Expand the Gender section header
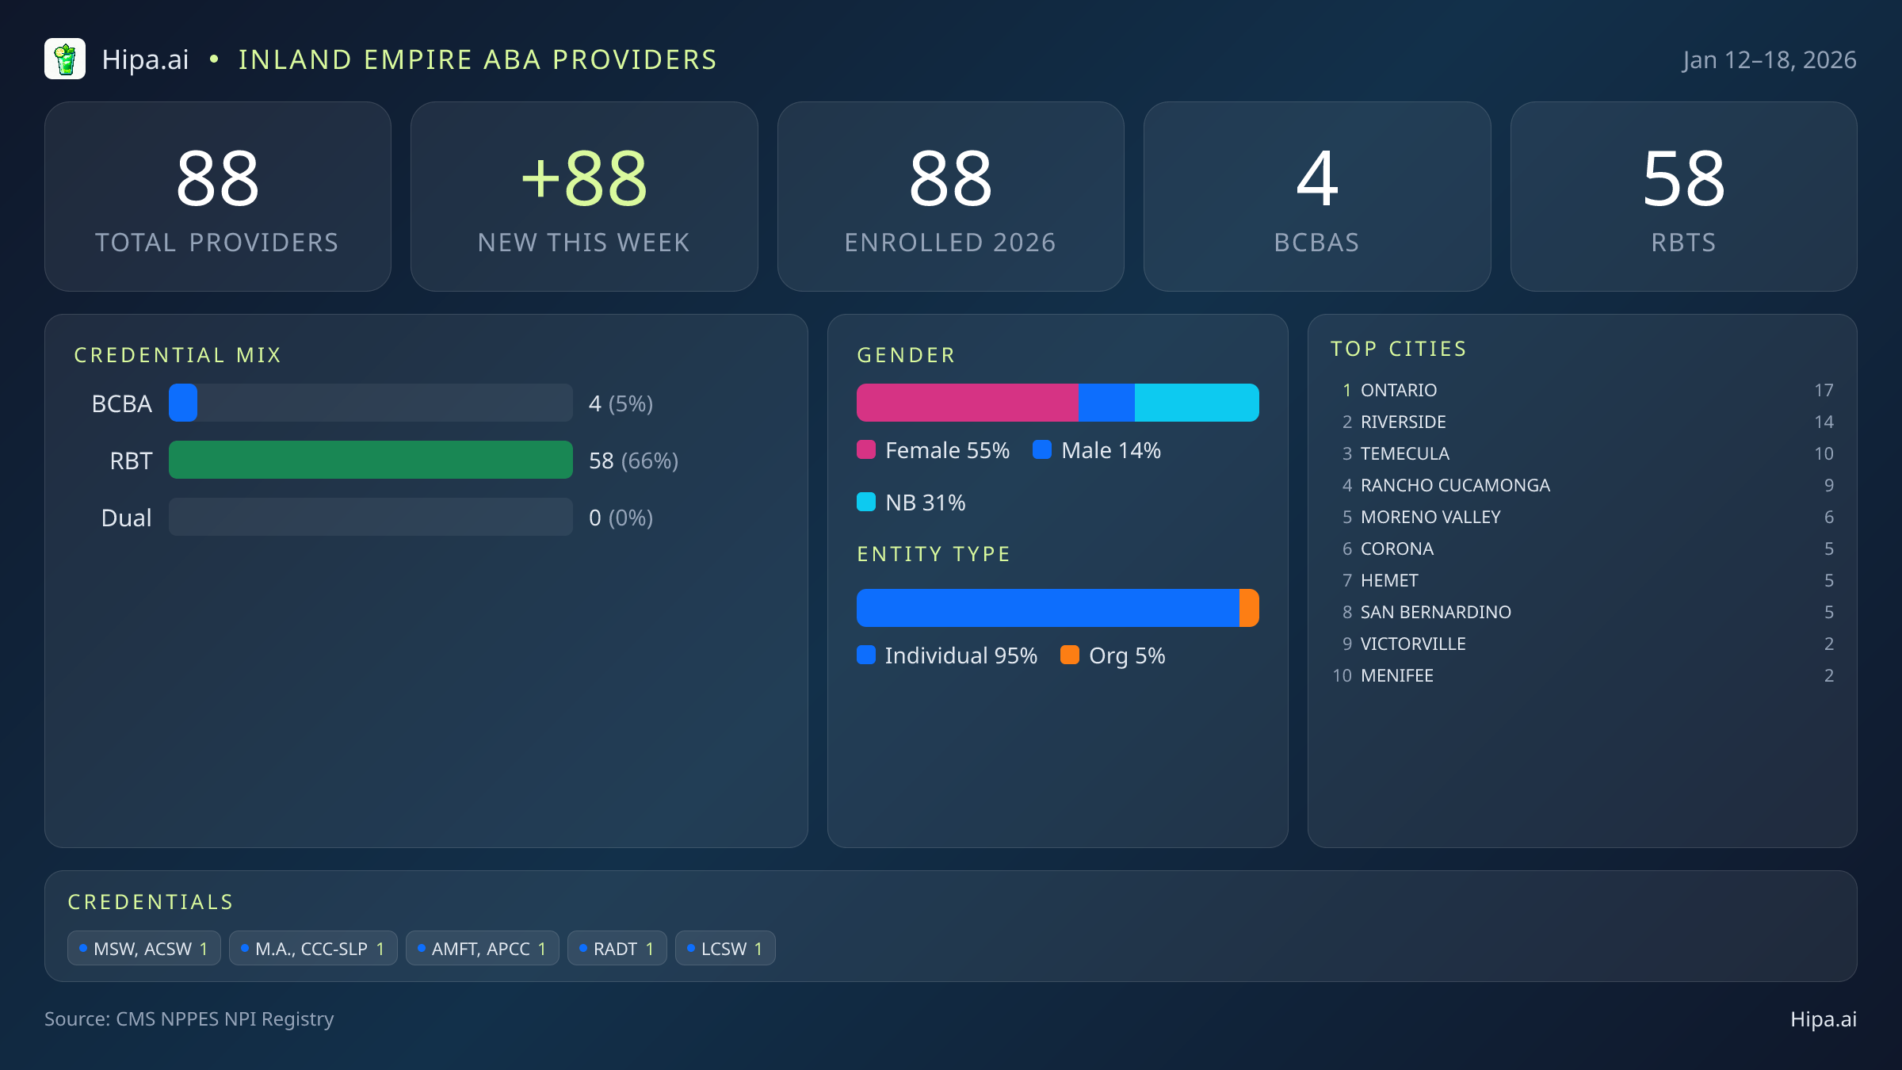The height and width of the screenshot is (1070, 1902). [906, 355]
